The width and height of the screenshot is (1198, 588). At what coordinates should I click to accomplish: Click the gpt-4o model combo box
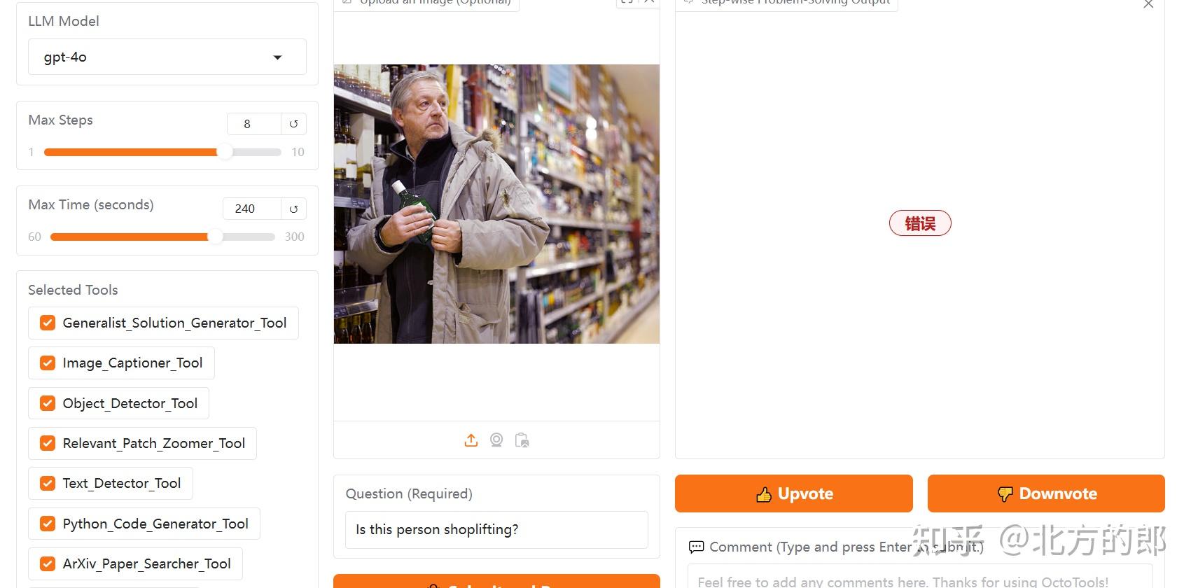(x=167, y=57)
